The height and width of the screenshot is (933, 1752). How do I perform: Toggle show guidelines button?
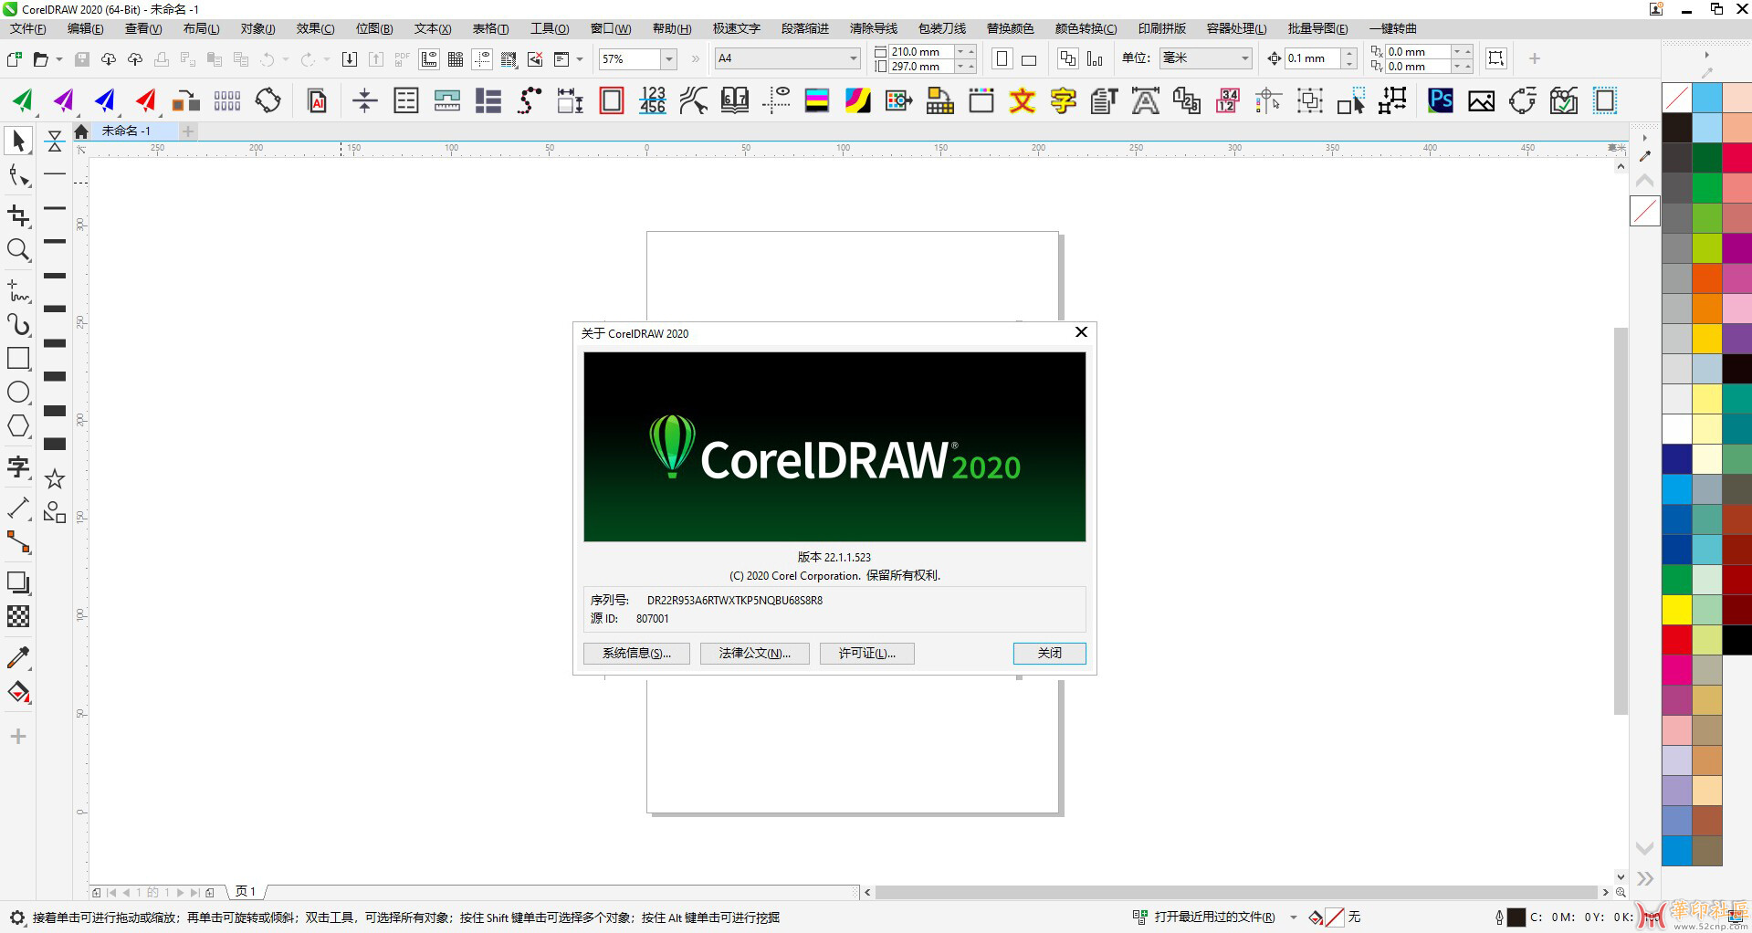482,59
